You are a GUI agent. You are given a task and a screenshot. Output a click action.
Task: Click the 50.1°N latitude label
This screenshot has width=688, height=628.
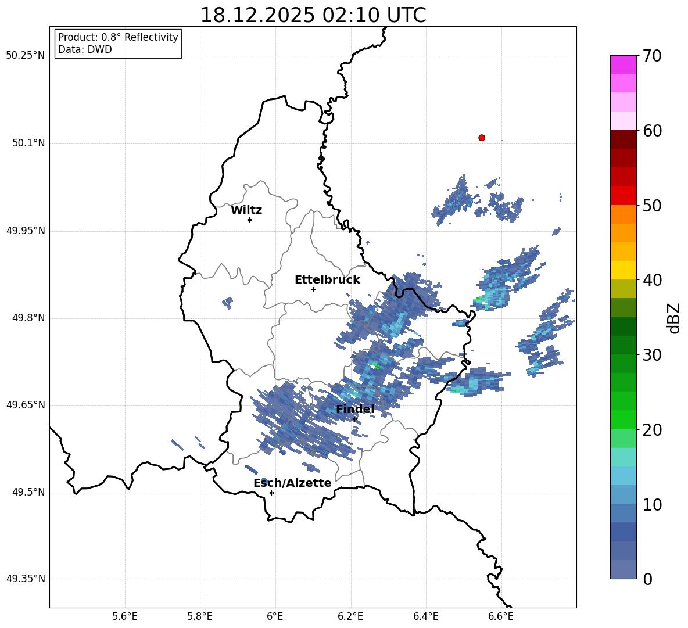tap(28, 143)
